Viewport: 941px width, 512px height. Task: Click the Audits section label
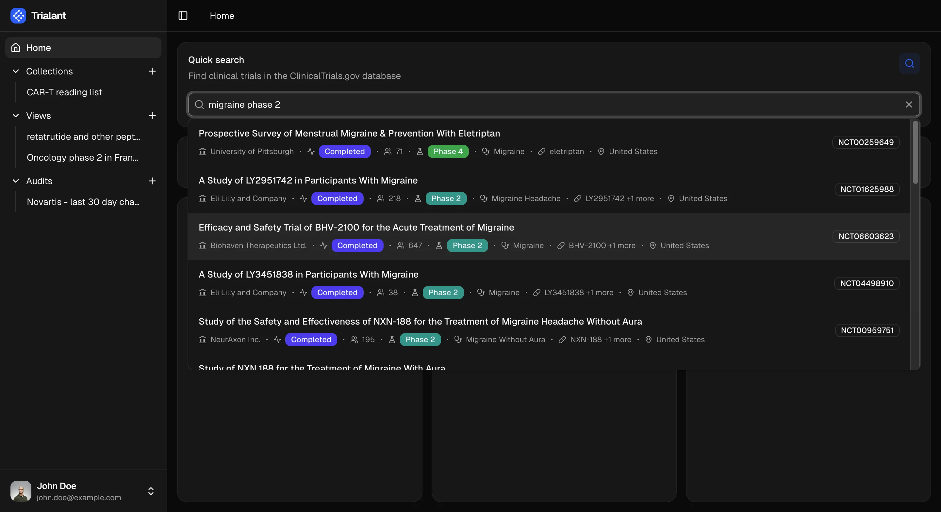[39, 181]
